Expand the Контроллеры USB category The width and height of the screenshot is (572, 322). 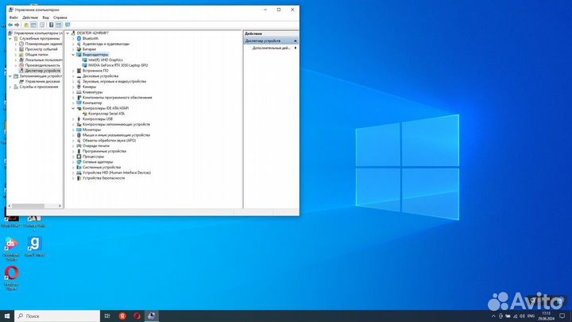click(73, 119)
